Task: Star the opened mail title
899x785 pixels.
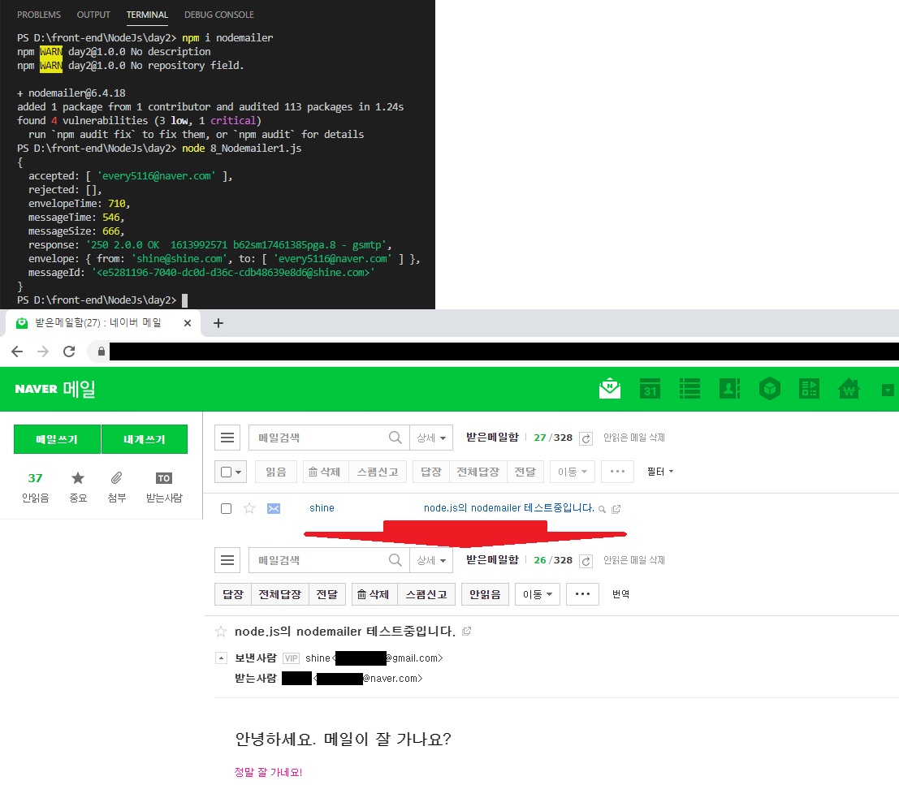Action: [x=221, y=632]
